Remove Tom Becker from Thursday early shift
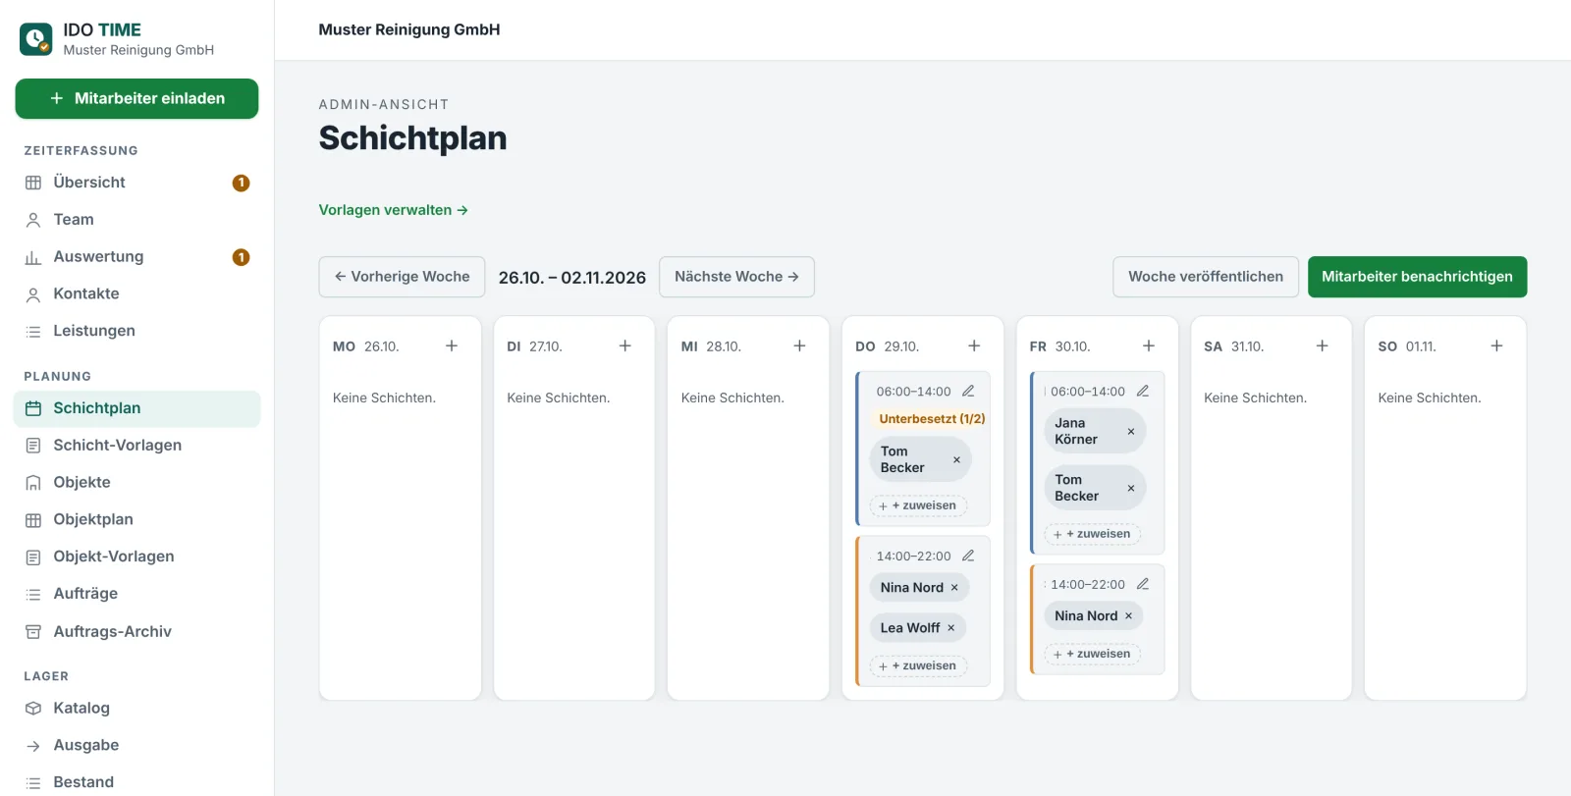 (x=956, y=459)
